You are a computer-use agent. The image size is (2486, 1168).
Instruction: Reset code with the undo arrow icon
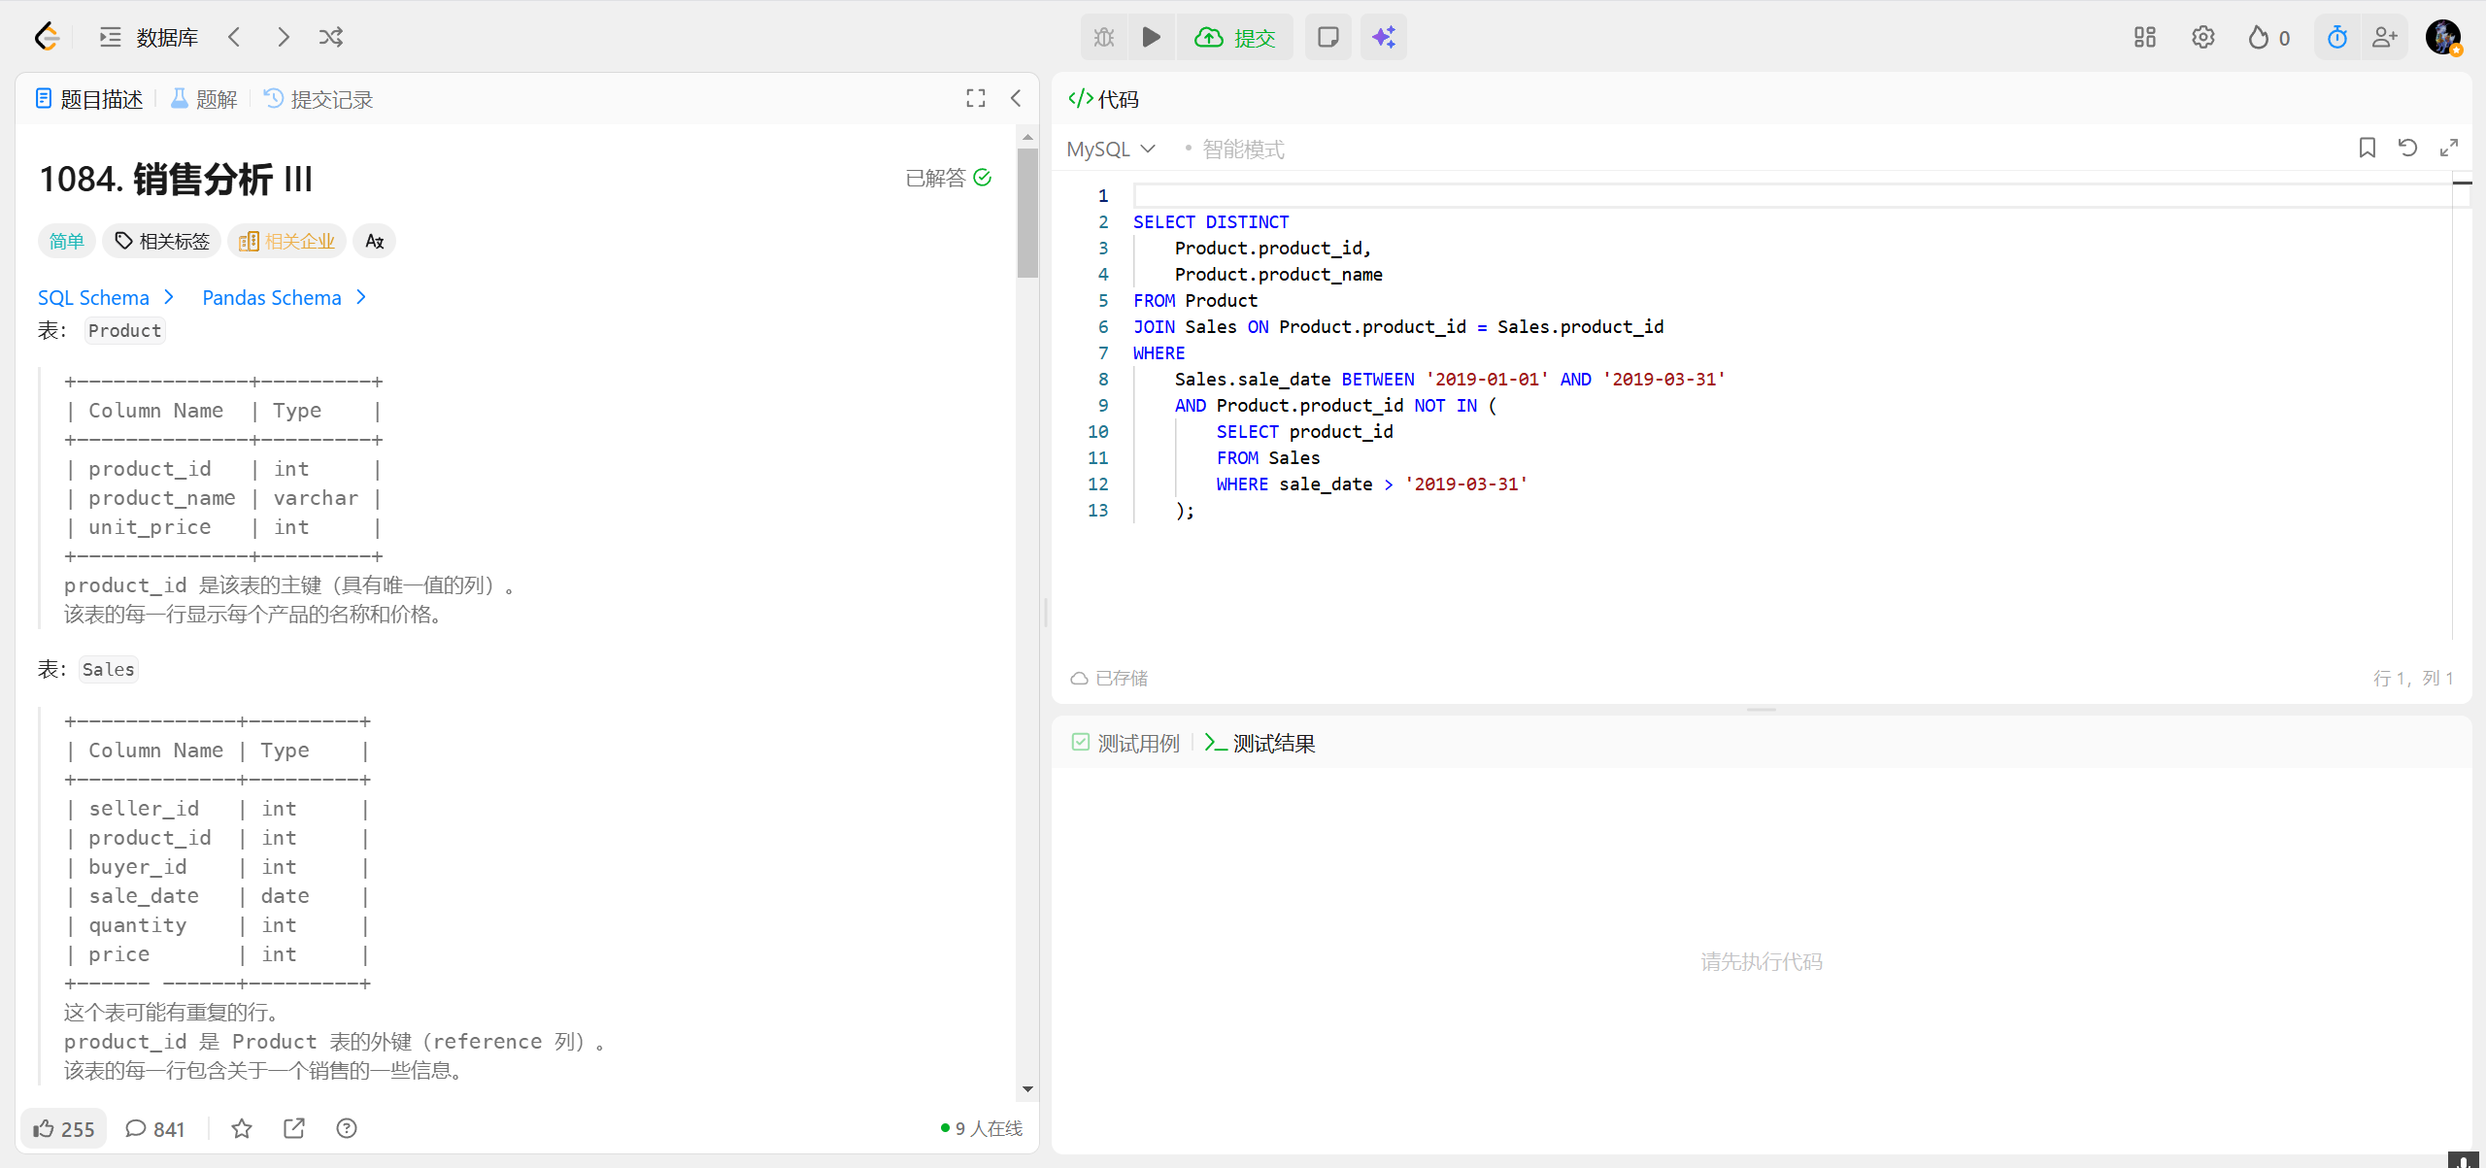click(x=2407, y=148)
